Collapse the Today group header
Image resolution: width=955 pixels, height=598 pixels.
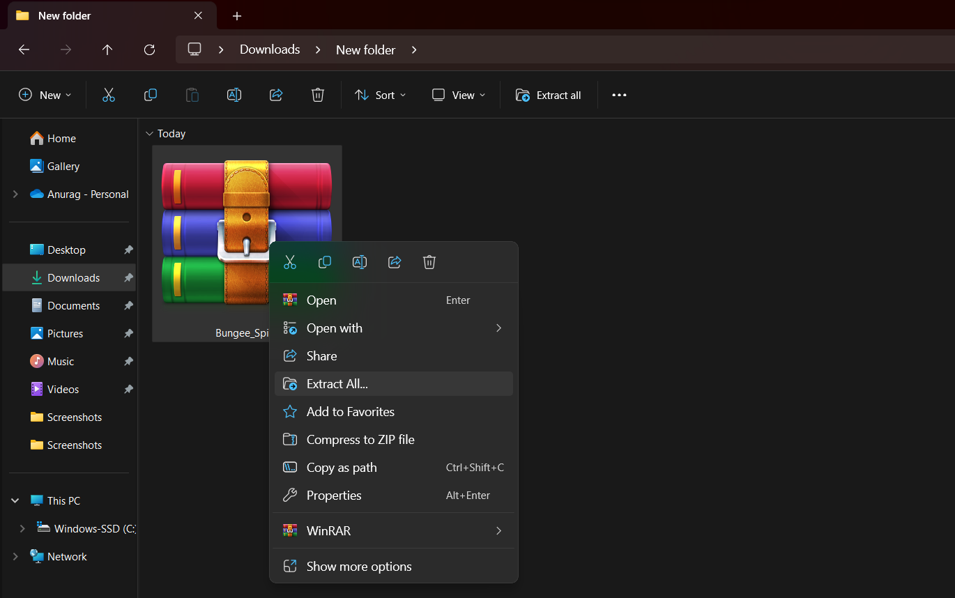pos(149,134)
